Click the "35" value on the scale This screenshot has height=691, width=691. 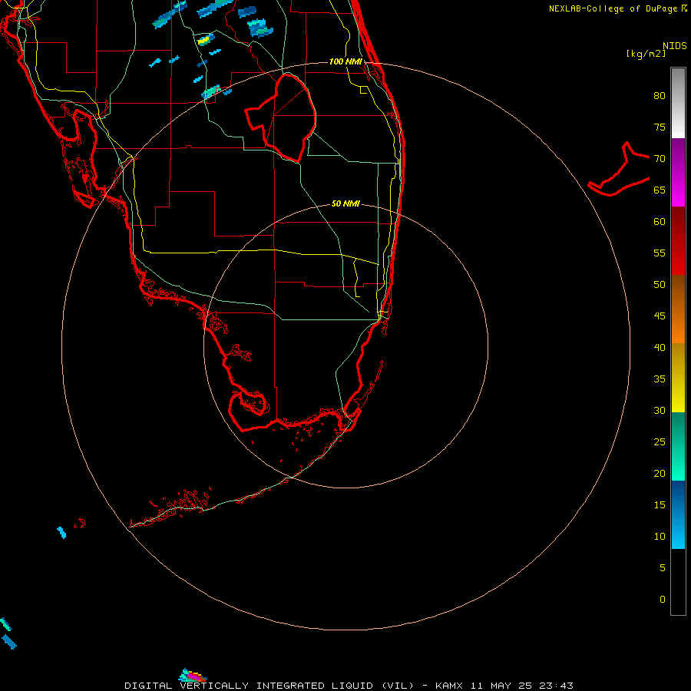(x=660, y=379)
